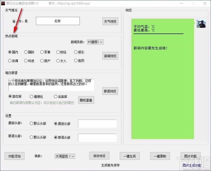Click the 图片功能 button
The height and width of the screenshot is (171, 211).
point(190,156)
